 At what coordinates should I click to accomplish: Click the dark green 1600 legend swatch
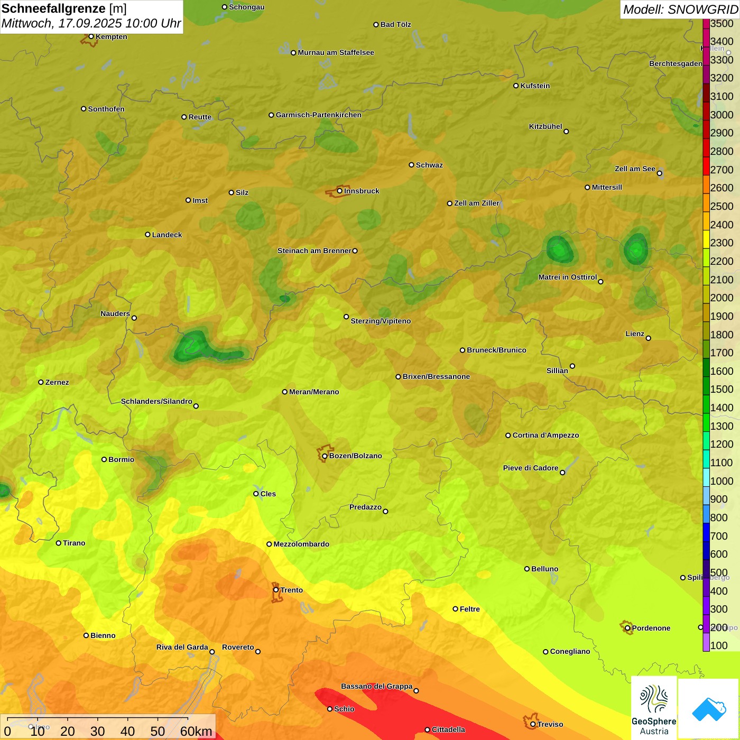coord(706,368)
